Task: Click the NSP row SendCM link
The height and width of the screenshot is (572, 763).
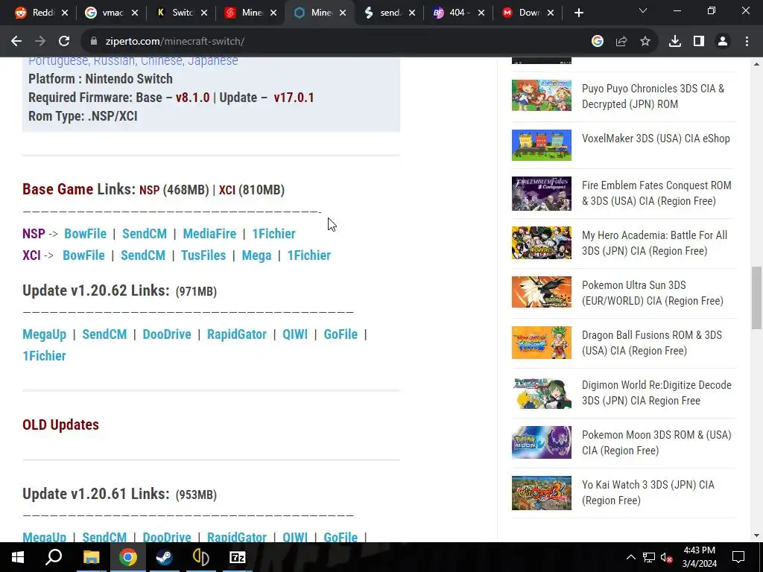Action: (x=145, y=233)
